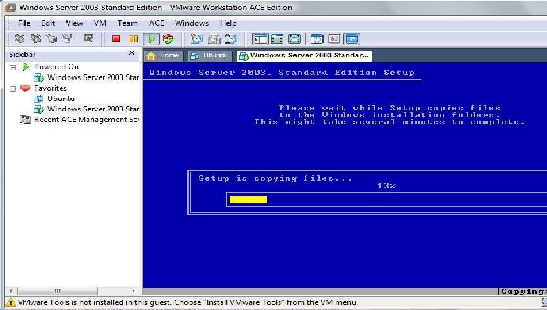Open the Edit menu
547x310 pixels.
coord(48,23)
